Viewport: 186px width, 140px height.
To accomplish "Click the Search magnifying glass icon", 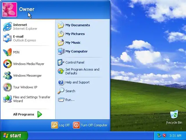I will click(x=61, y=91).
